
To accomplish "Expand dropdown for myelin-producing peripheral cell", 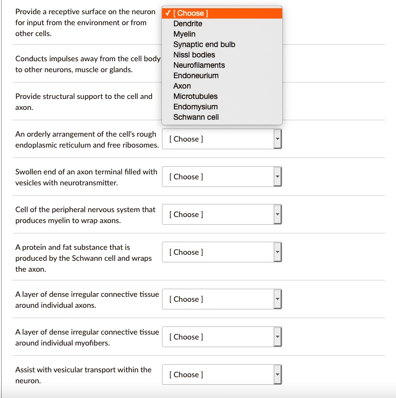I will click(222, 214).
